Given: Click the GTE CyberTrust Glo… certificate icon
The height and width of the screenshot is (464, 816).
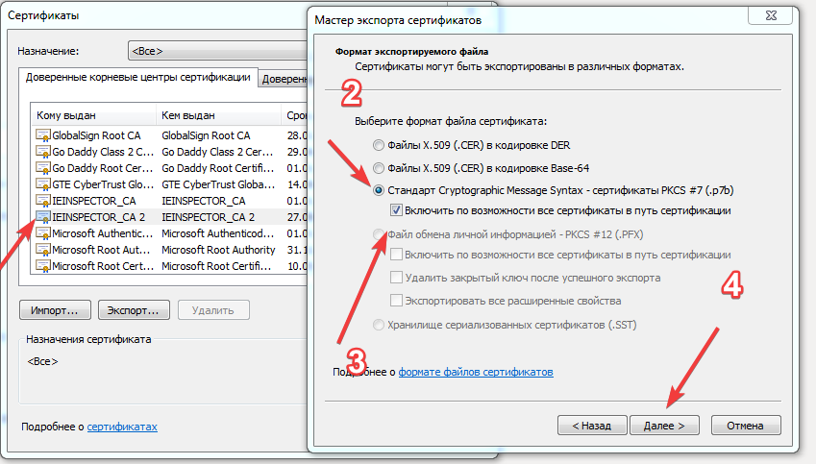Looking at the screenshot, I should pyautogui.click(x=42, y=184).
